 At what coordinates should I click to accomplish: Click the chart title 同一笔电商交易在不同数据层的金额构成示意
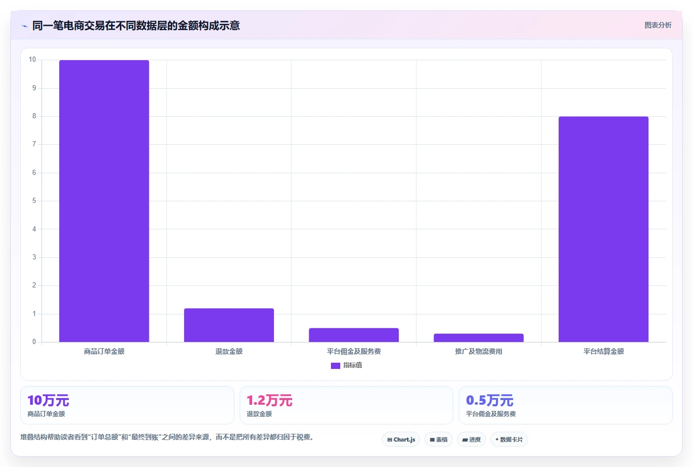136,25
